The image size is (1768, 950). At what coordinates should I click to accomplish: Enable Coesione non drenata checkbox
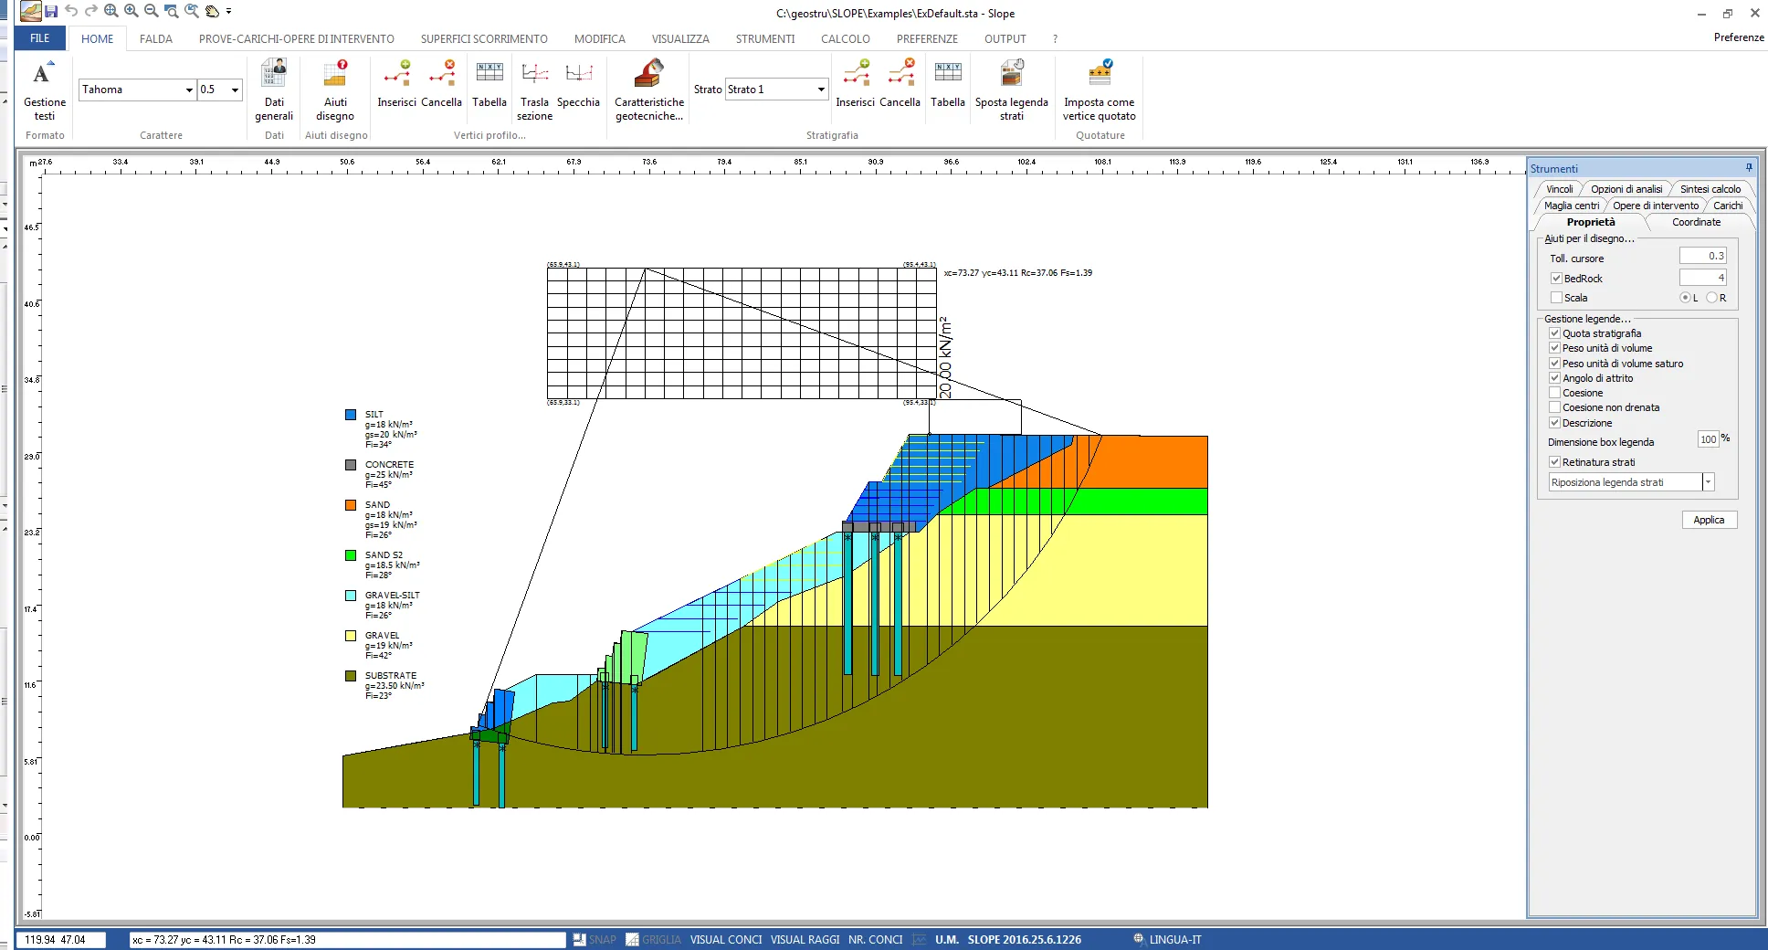[1554, 407]
